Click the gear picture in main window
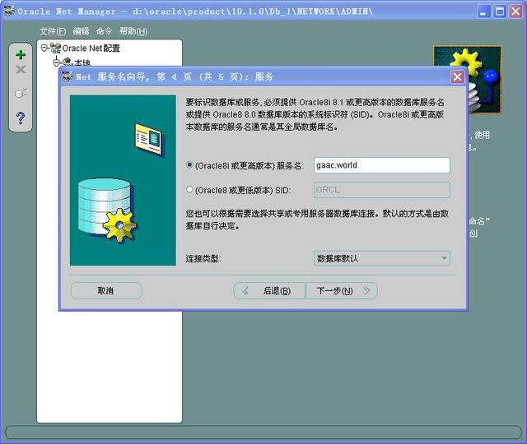Viewport: 527px width, 444px height. (x=467, y=80)
